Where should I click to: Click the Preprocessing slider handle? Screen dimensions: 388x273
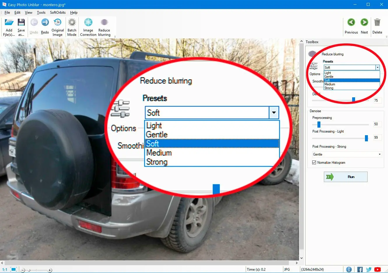click(x=319, y=125)
